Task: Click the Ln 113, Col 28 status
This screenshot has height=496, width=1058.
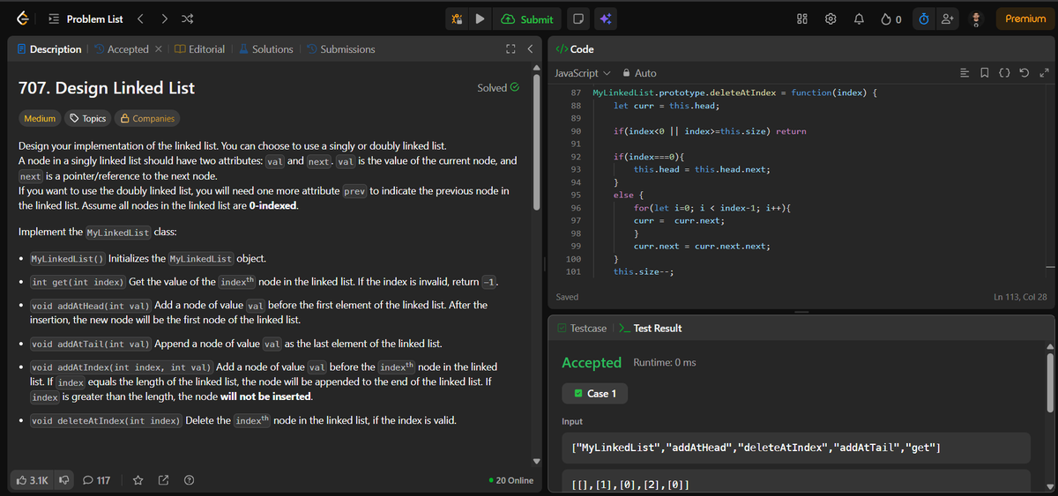Action: point(1020,297)
